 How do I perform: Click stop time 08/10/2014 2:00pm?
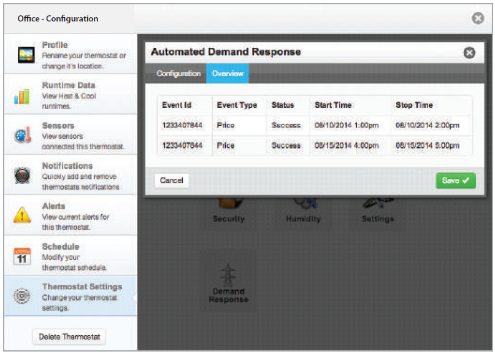pyautogui.click(x=428, y=125)
